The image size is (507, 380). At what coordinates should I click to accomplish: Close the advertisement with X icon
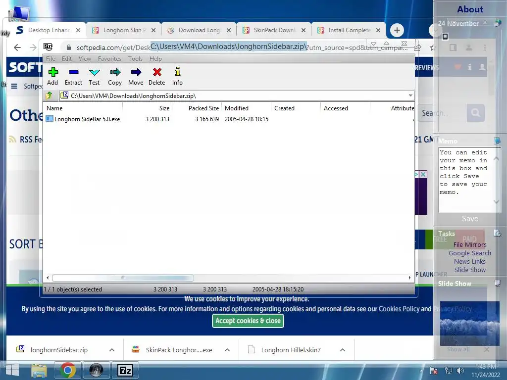click(423, 175)
